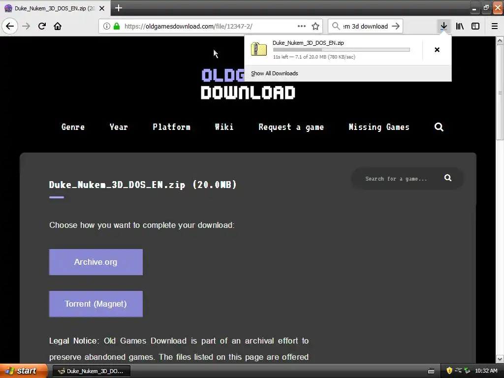Screen dimensions: 504x378
Task: Select the Duke_Nukem_3D_DOS_EN.zip browser tab
Action: coord(55,8)
